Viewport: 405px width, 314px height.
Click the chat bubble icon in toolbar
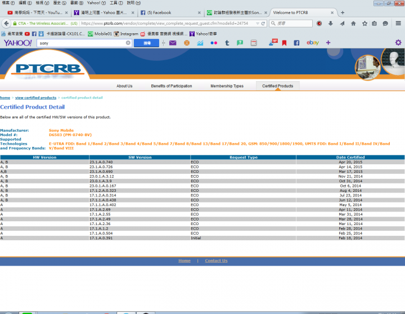coord(385,24)
